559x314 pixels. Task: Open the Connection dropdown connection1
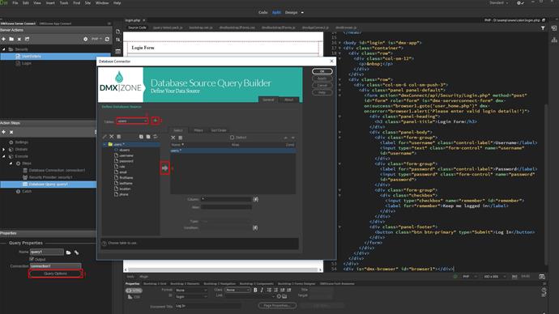tap(55, 266)
